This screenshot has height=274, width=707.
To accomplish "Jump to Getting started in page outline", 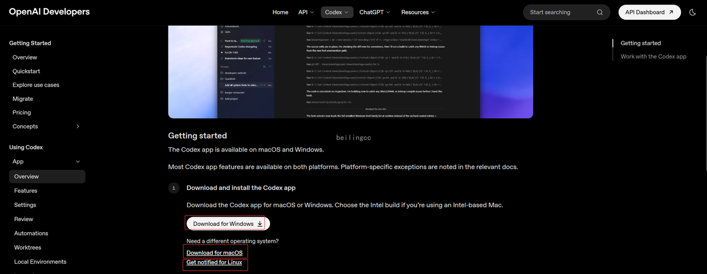I will click(641, 43).
